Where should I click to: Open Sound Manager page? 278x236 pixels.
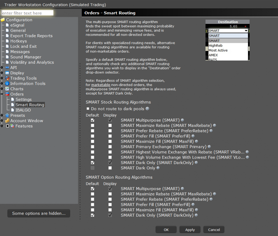coord(26,57)
